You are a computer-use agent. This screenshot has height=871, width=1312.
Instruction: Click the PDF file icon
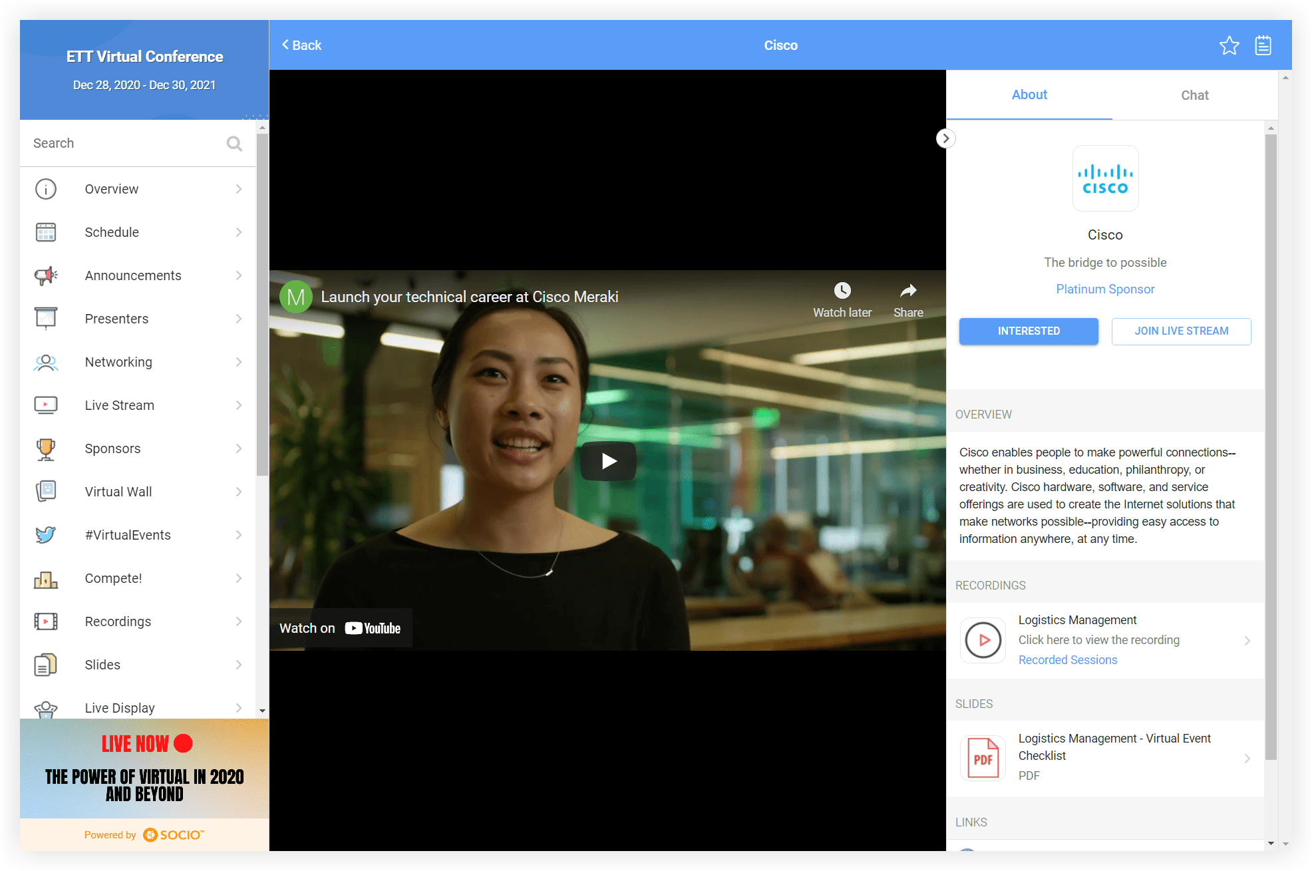pos(983,759)
